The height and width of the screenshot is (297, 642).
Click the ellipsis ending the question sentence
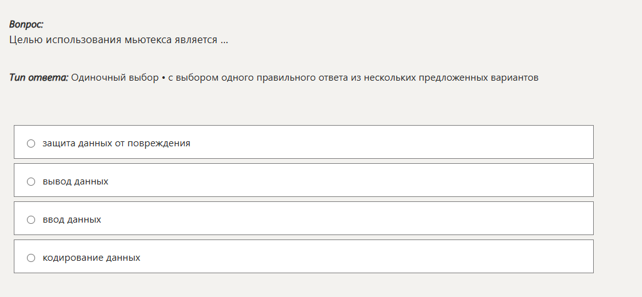pyautogui.click(x=224, y=40)
